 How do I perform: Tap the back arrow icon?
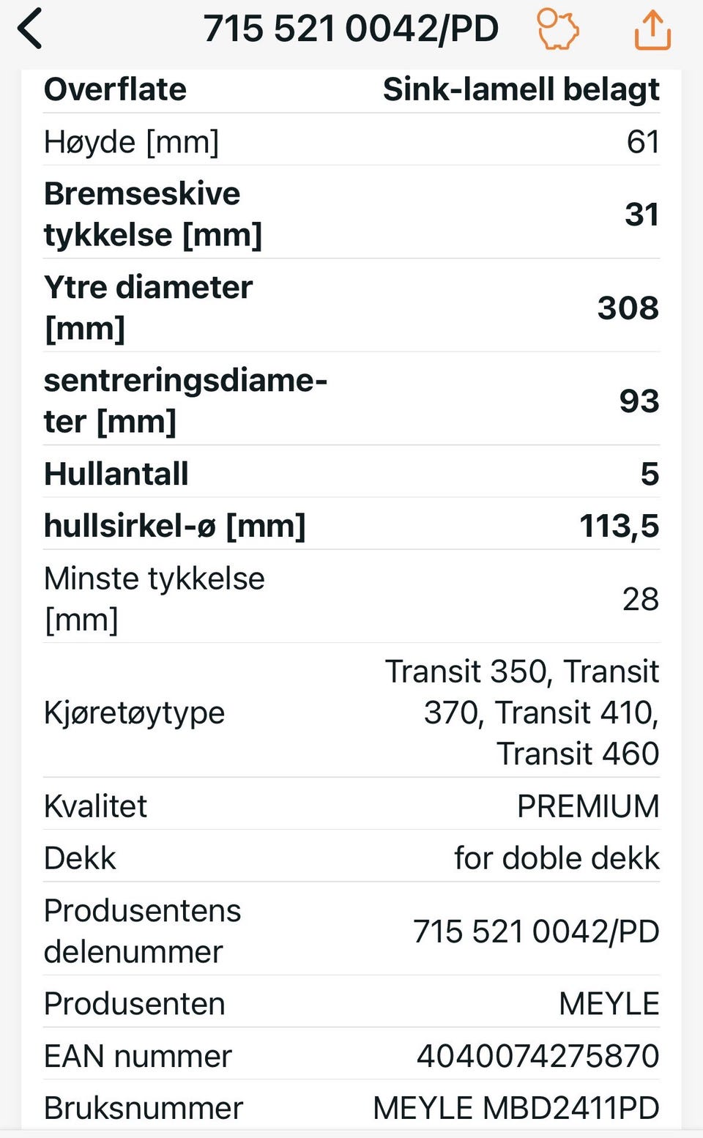30,30
